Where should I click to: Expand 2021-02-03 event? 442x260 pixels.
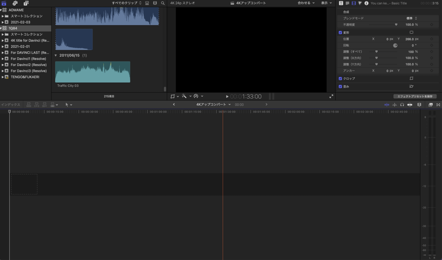[x=3, y=22]
